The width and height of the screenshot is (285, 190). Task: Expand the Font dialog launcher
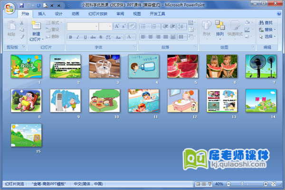click(x=134, y=47)
